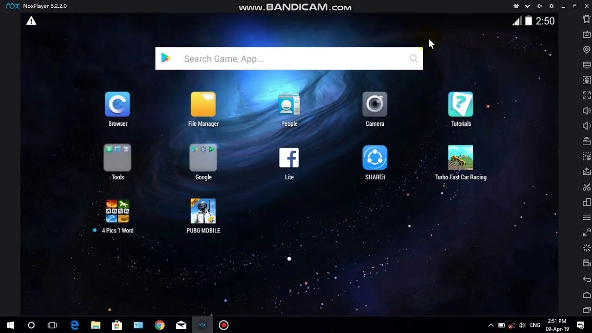Open Windows volume control in tray

click(522, 325)
